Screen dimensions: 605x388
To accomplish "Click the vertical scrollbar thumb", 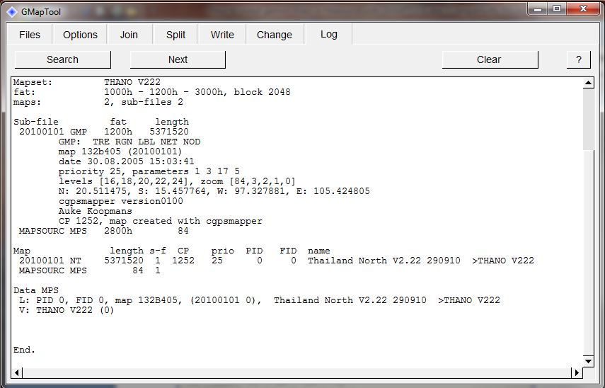I will coord(588,120).
